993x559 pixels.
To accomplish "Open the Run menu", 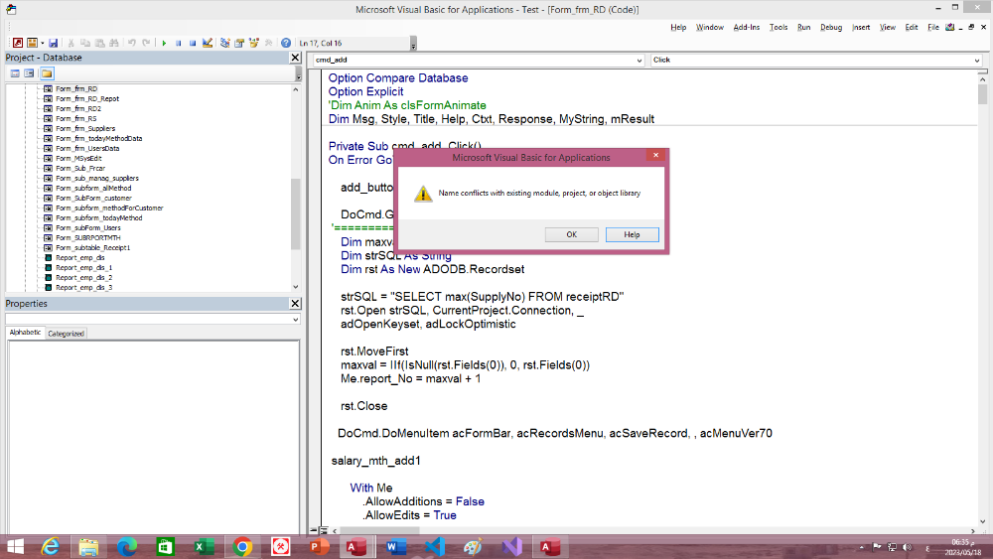I will (x=803, y=27).
